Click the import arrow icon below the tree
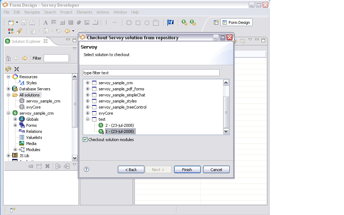This screenshot has width=344, height=215. pos(67,166)
